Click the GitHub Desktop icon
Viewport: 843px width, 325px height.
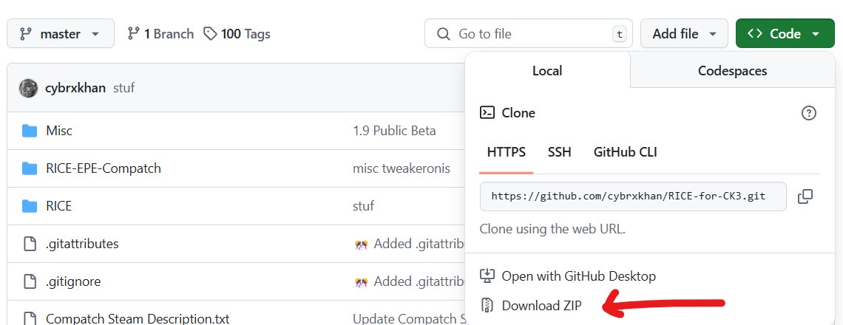[x=487, y=276]
